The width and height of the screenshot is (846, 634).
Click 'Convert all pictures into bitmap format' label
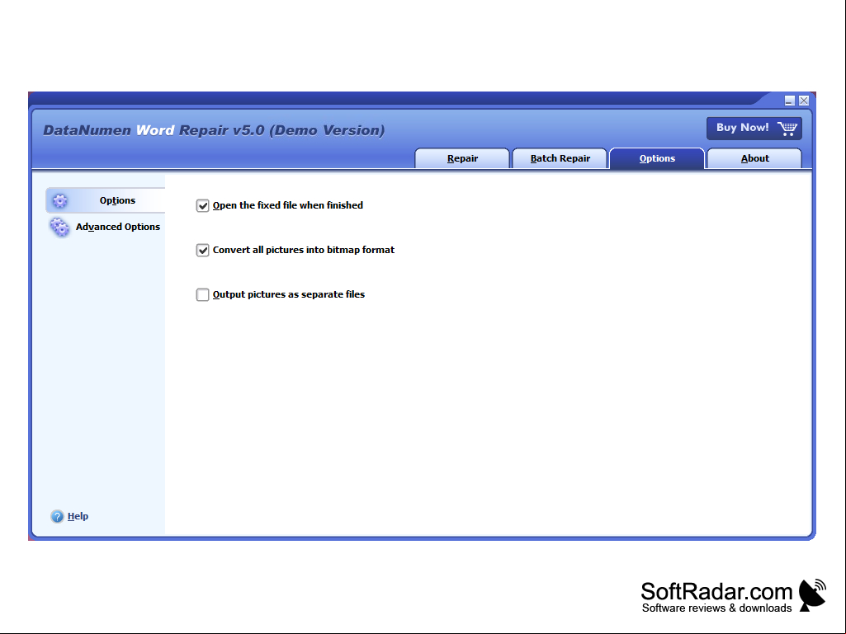[303, 250]
